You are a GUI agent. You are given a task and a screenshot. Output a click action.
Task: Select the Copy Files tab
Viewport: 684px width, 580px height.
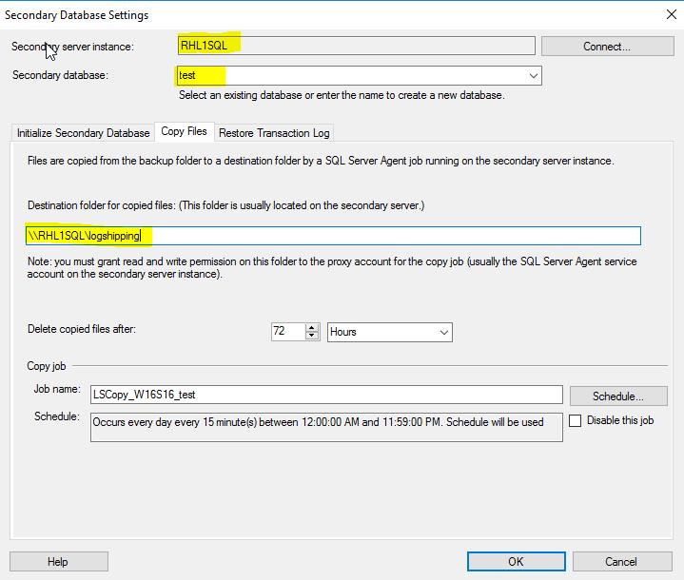pyautogui.click(x=184, y=131)
